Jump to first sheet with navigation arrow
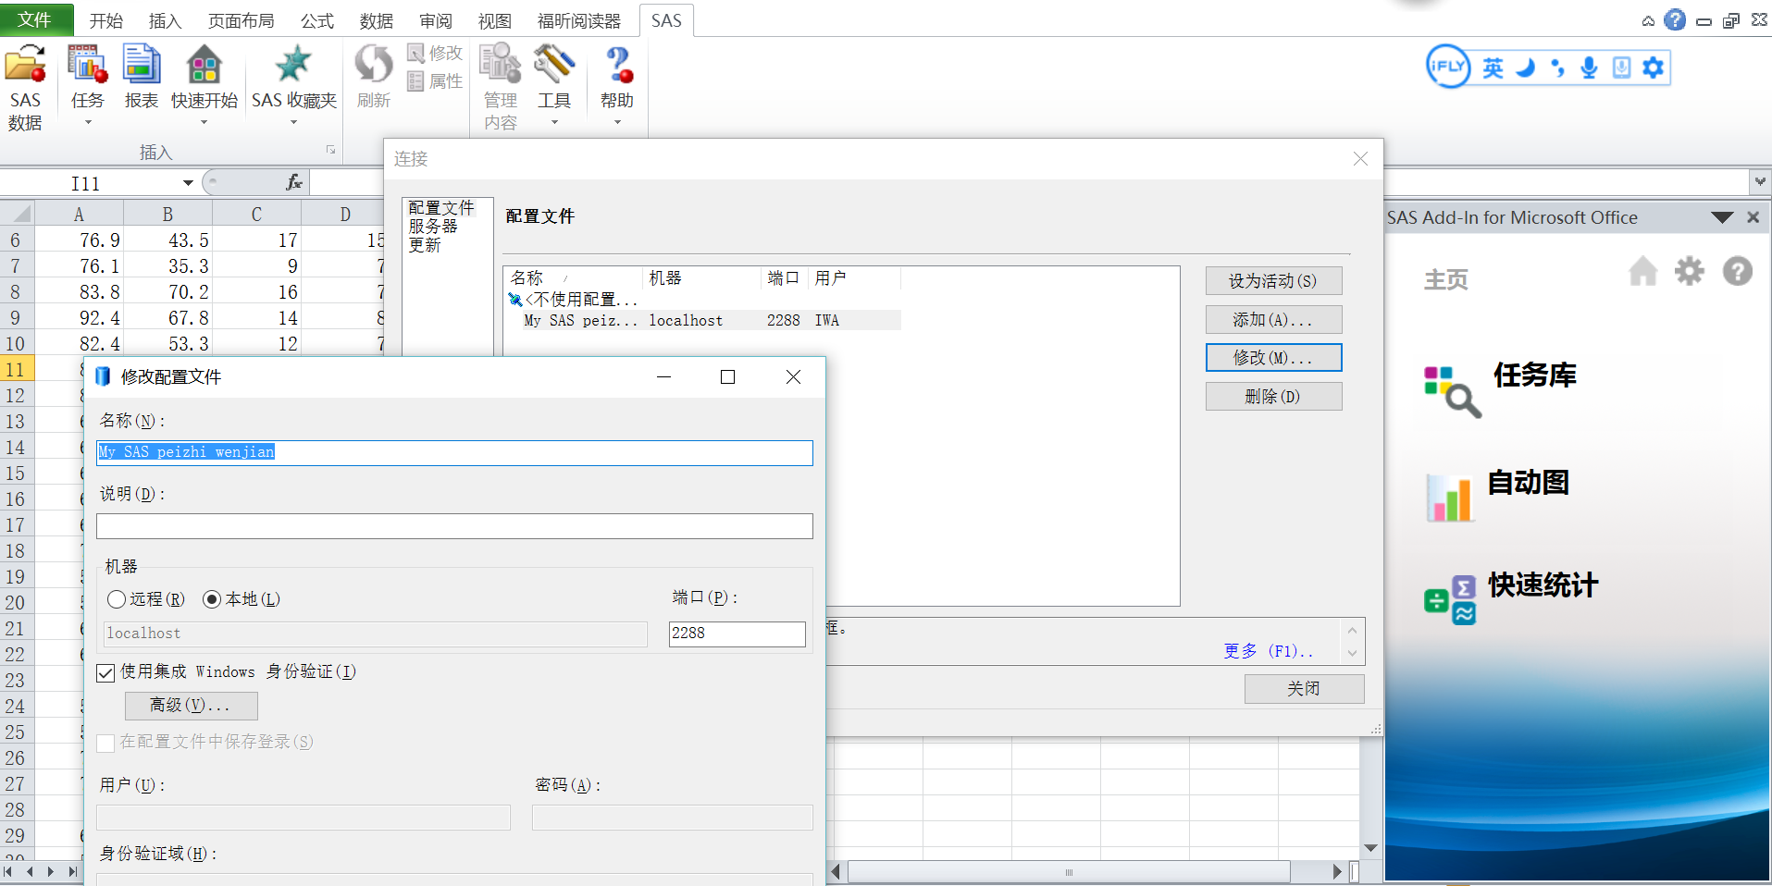1772x886 pixels. click(9, 871)
